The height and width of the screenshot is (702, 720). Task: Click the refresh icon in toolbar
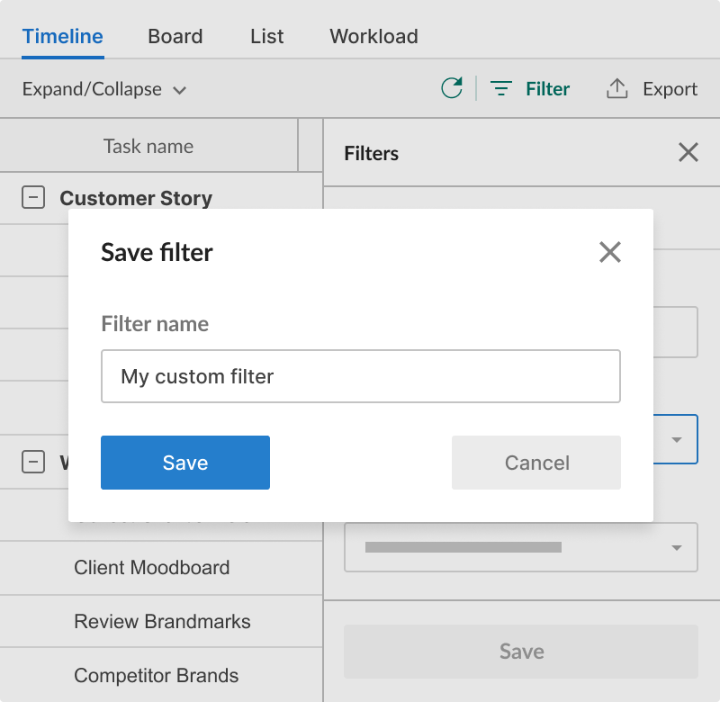(x=452, y=88)
